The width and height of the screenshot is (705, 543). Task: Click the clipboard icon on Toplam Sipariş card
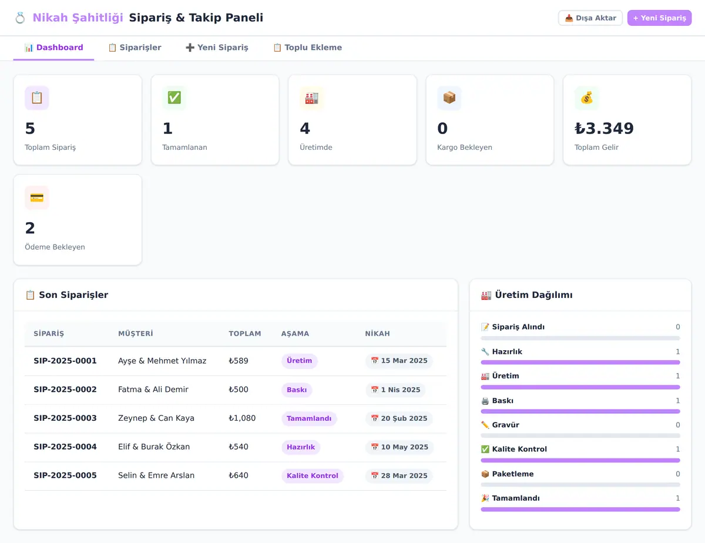(x=36, y=98)
